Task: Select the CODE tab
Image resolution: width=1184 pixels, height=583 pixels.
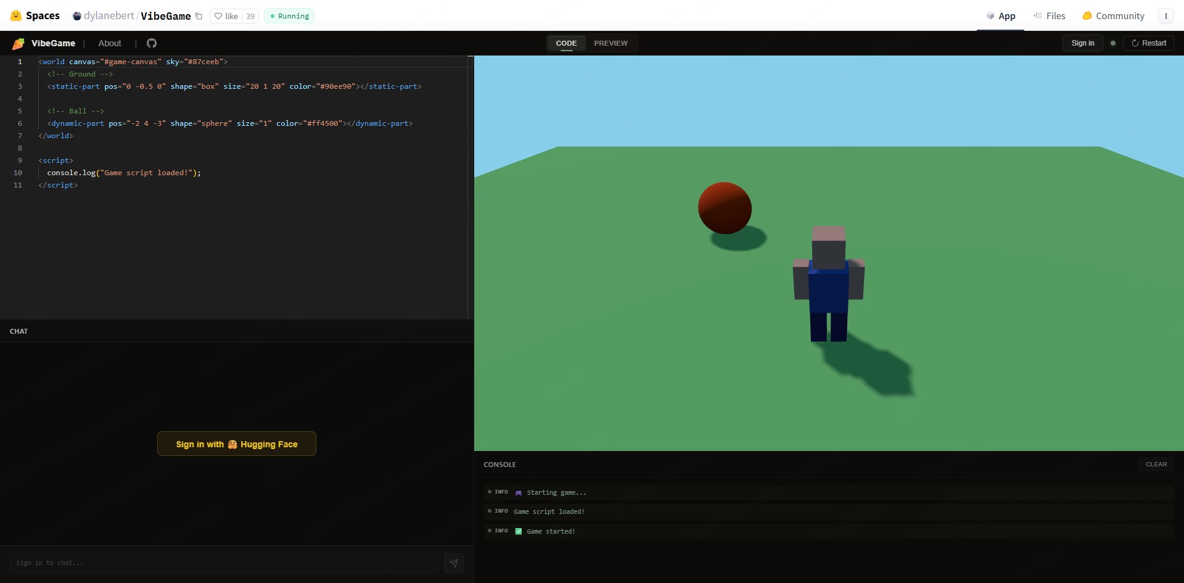Action: (x=566, y=43)
